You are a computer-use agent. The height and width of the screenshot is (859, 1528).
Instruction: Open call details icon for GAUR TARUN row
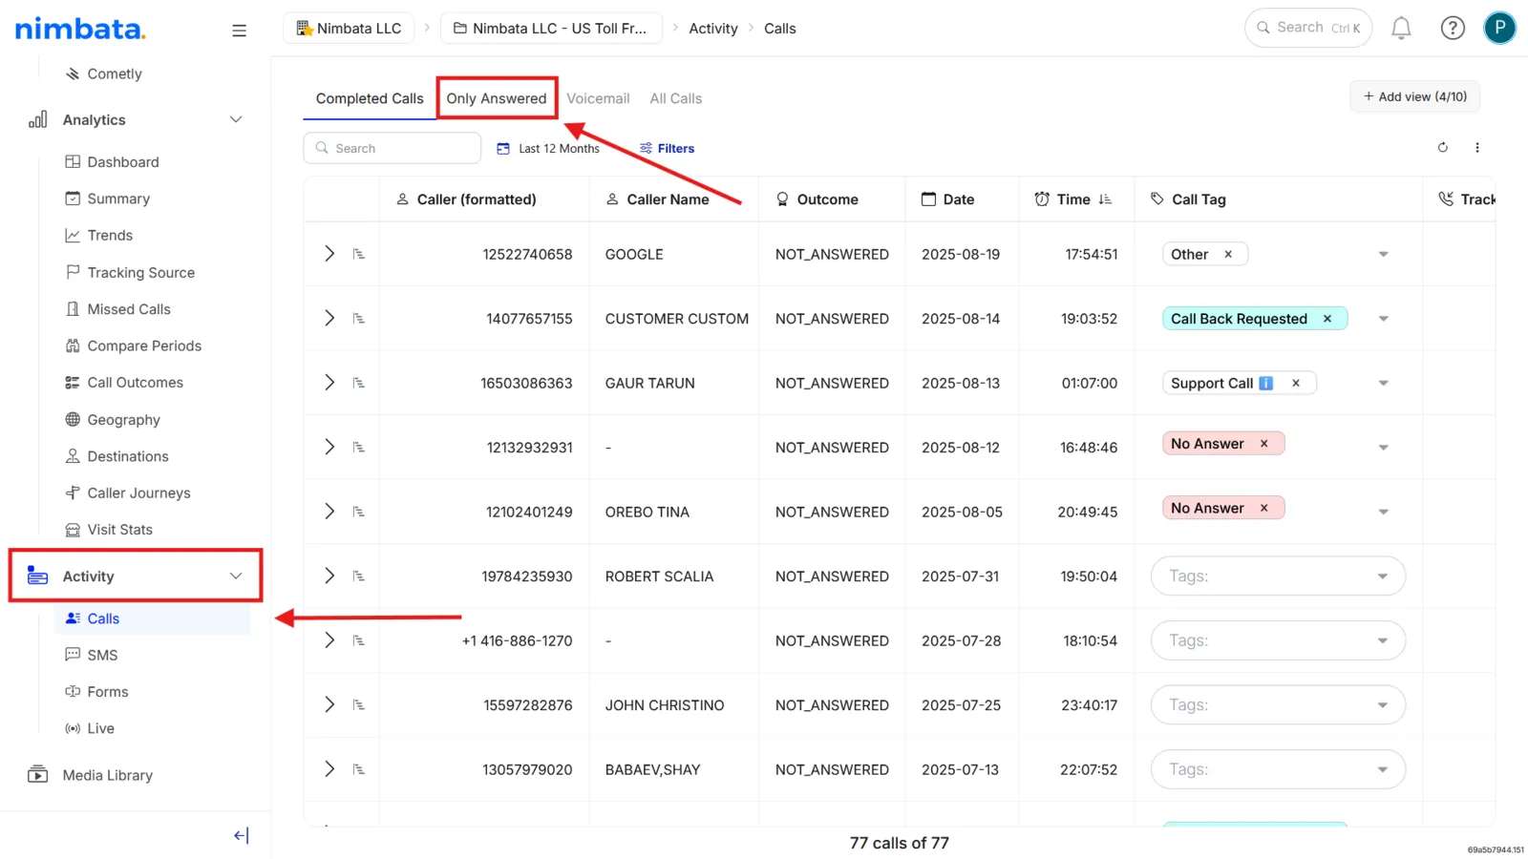pyautogui.click(x=359, y=383)
